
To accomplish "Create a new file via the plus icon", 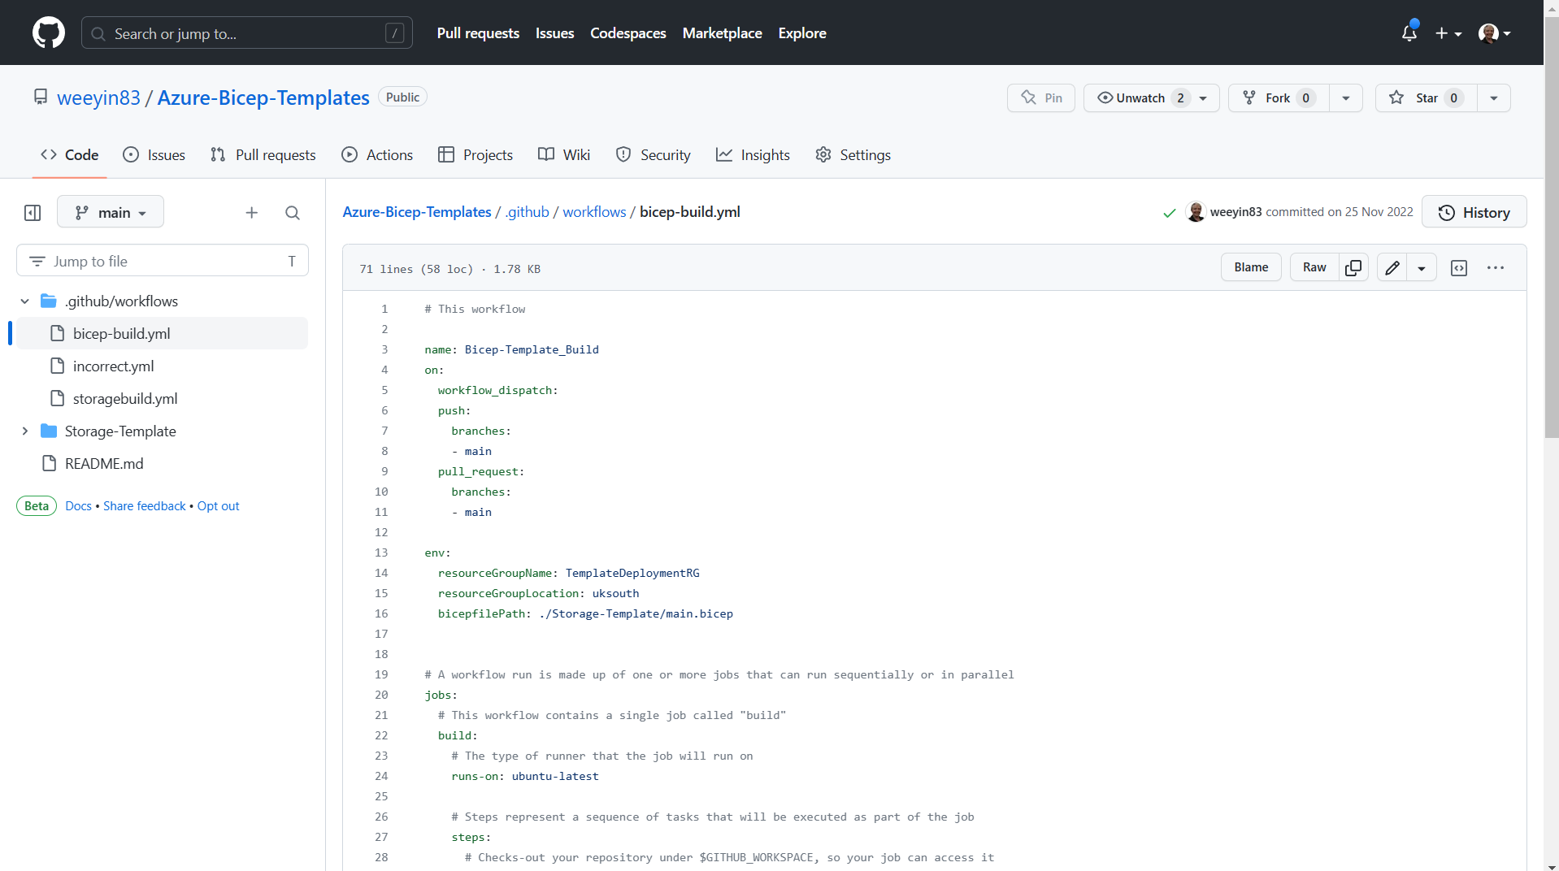I will point(251,212).
